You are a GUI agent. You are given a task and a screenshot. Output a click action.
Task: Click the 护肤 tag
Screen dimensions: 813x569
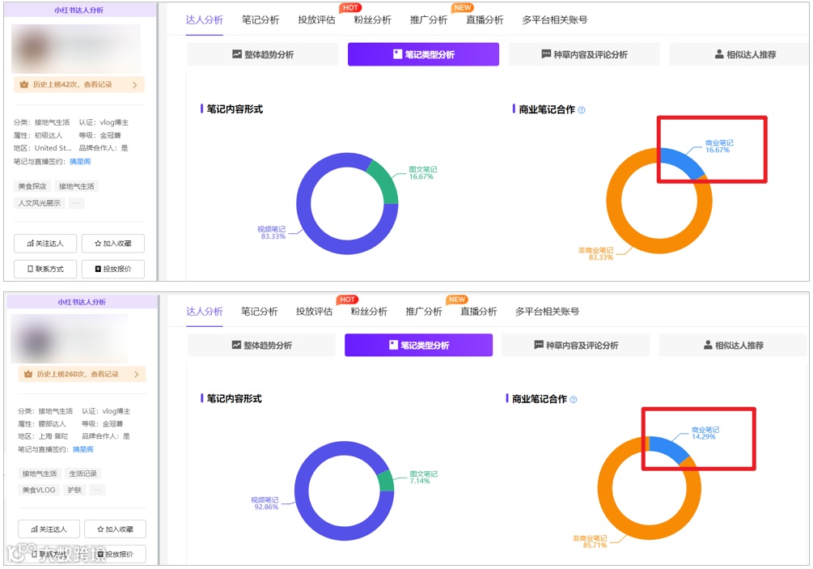74,490
